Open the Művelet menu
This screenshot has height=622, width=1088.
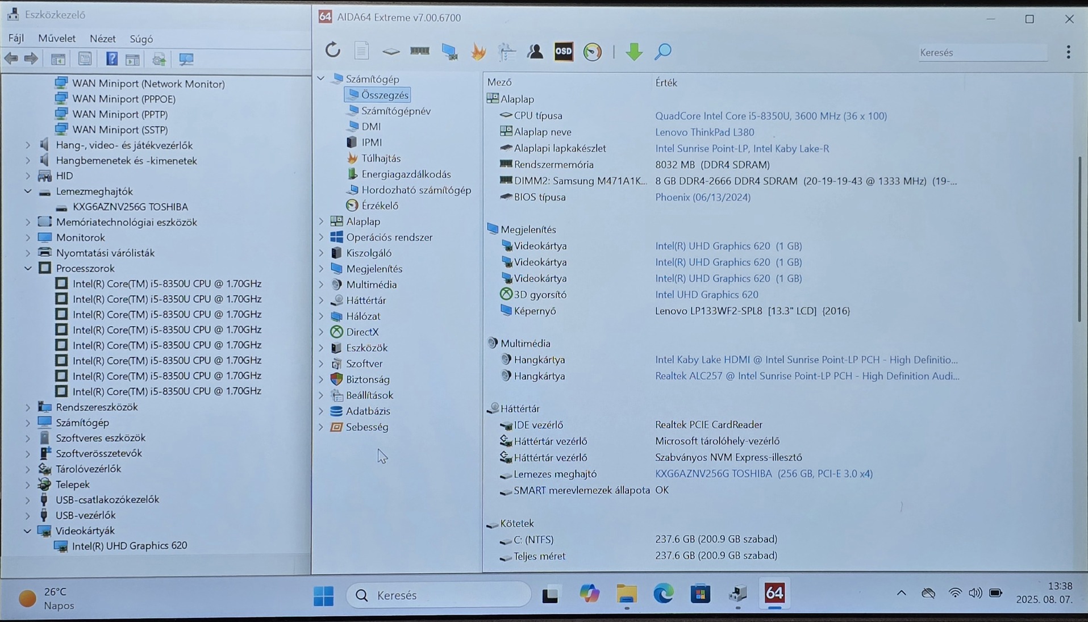(57, 39)
